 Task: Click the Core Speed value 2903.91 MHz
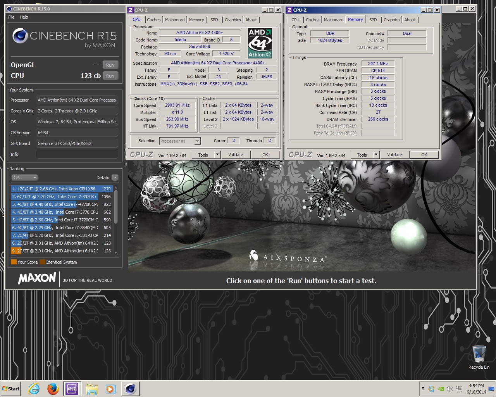pos(177,105)
